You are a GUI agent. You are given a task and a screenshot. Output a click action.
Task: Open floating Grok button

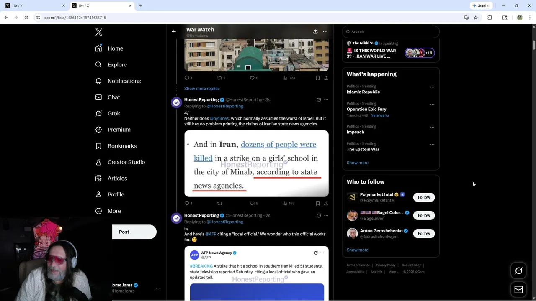pos(518,271)
